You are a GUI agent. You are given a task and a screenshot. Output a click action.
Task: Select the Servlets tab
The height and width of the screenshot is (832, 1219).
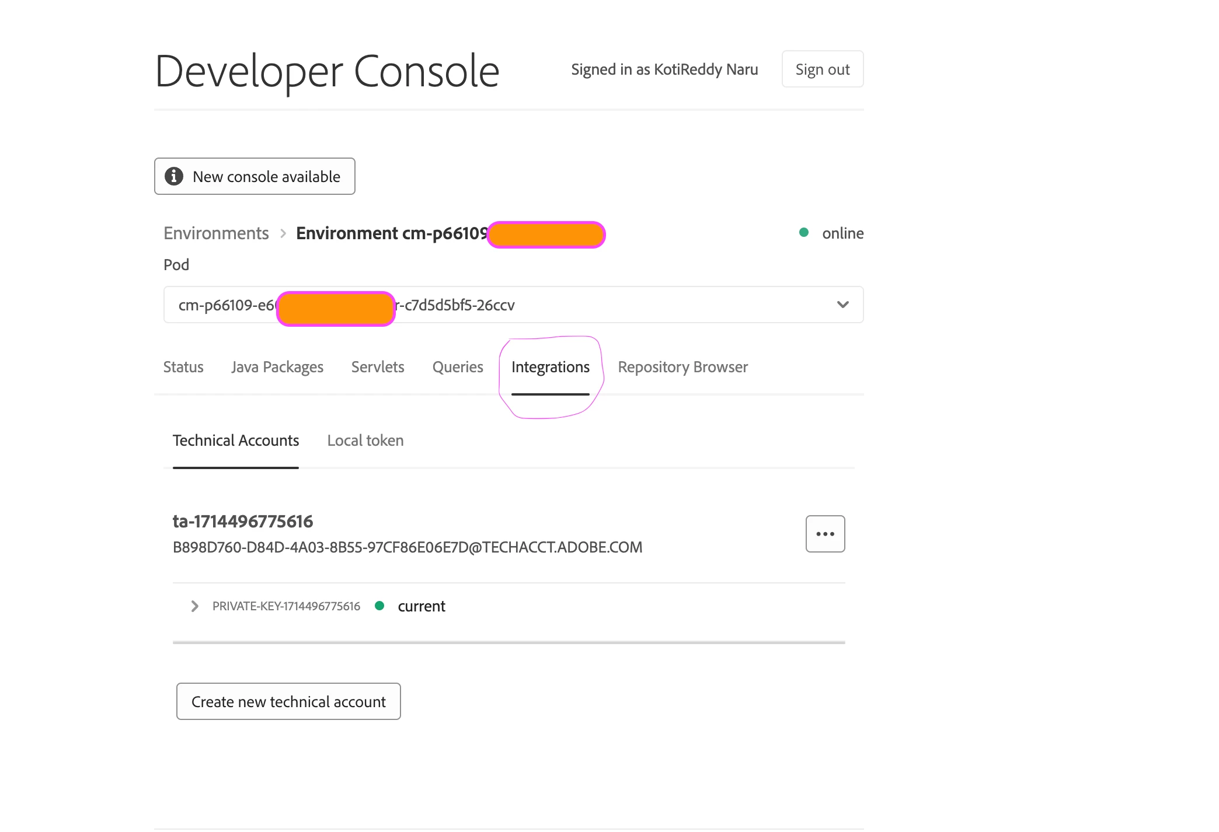[x=378, y=367]
